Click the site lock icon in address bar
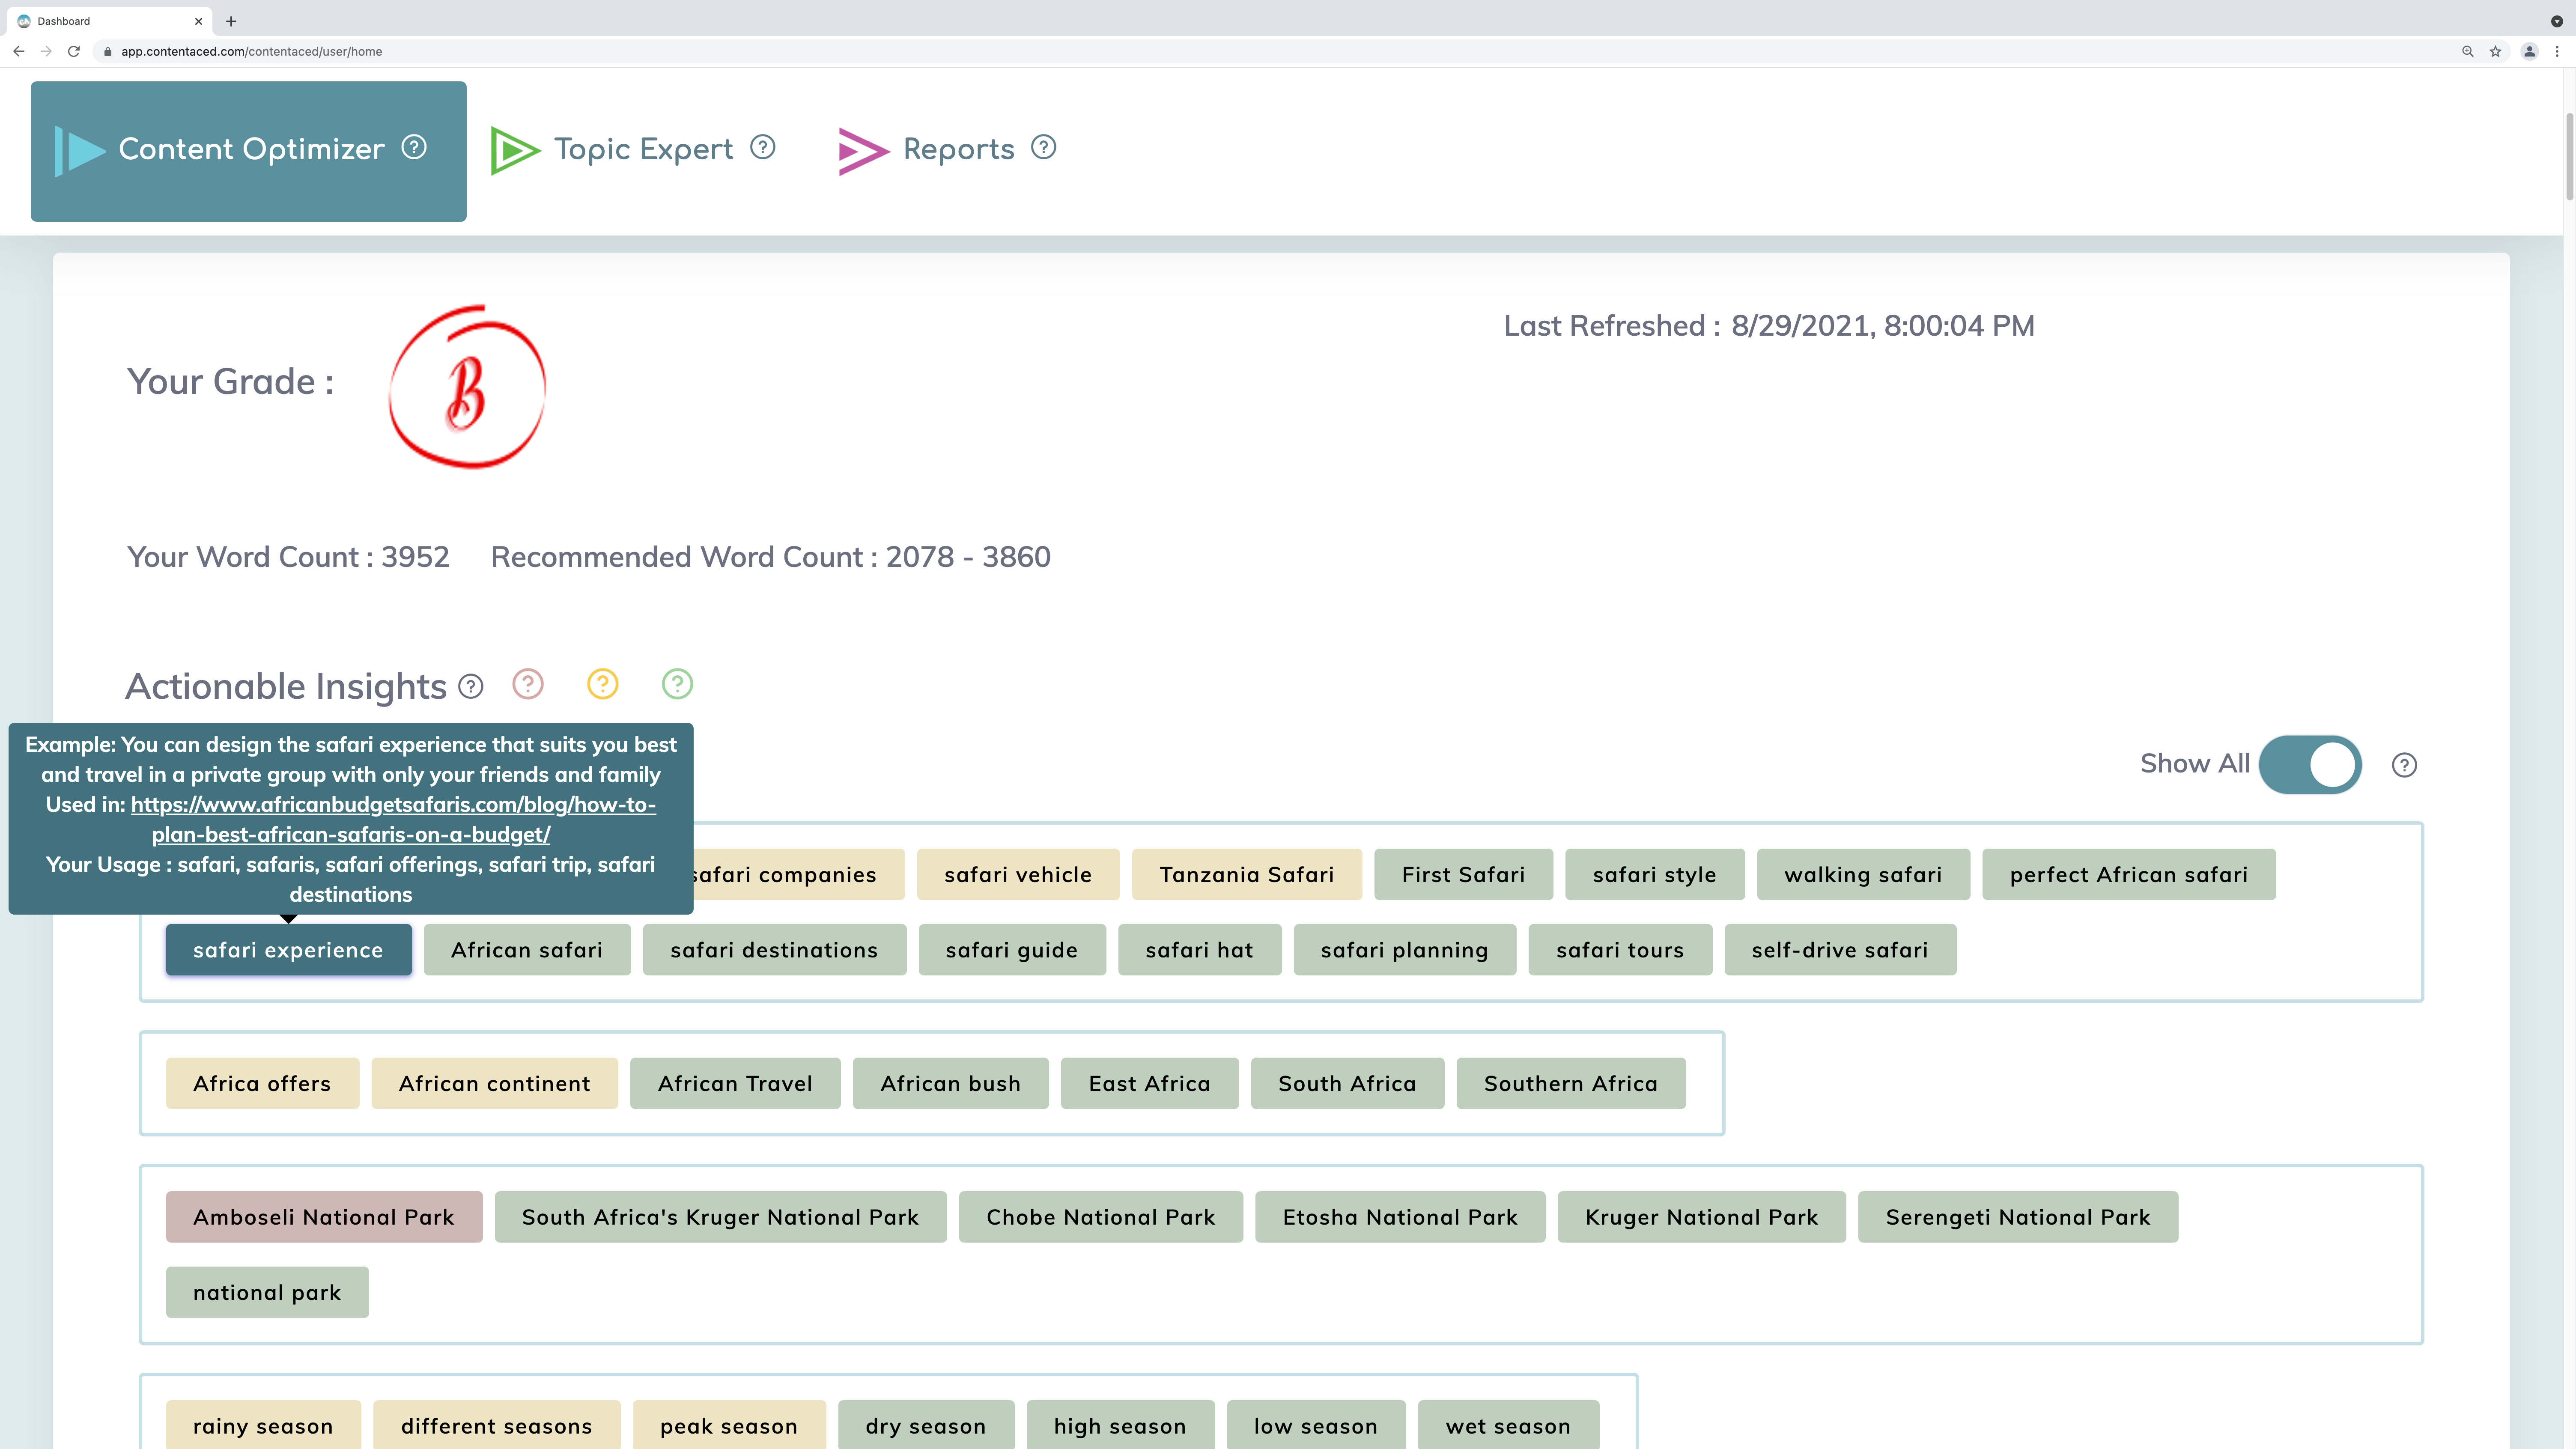Image resolution: width=2576 pixels, height=1449 pixels. (108, 51)
